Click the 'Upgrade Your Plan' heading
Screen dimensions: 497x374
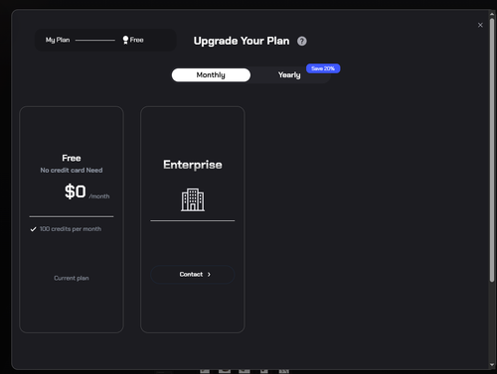tap(242, 41)
